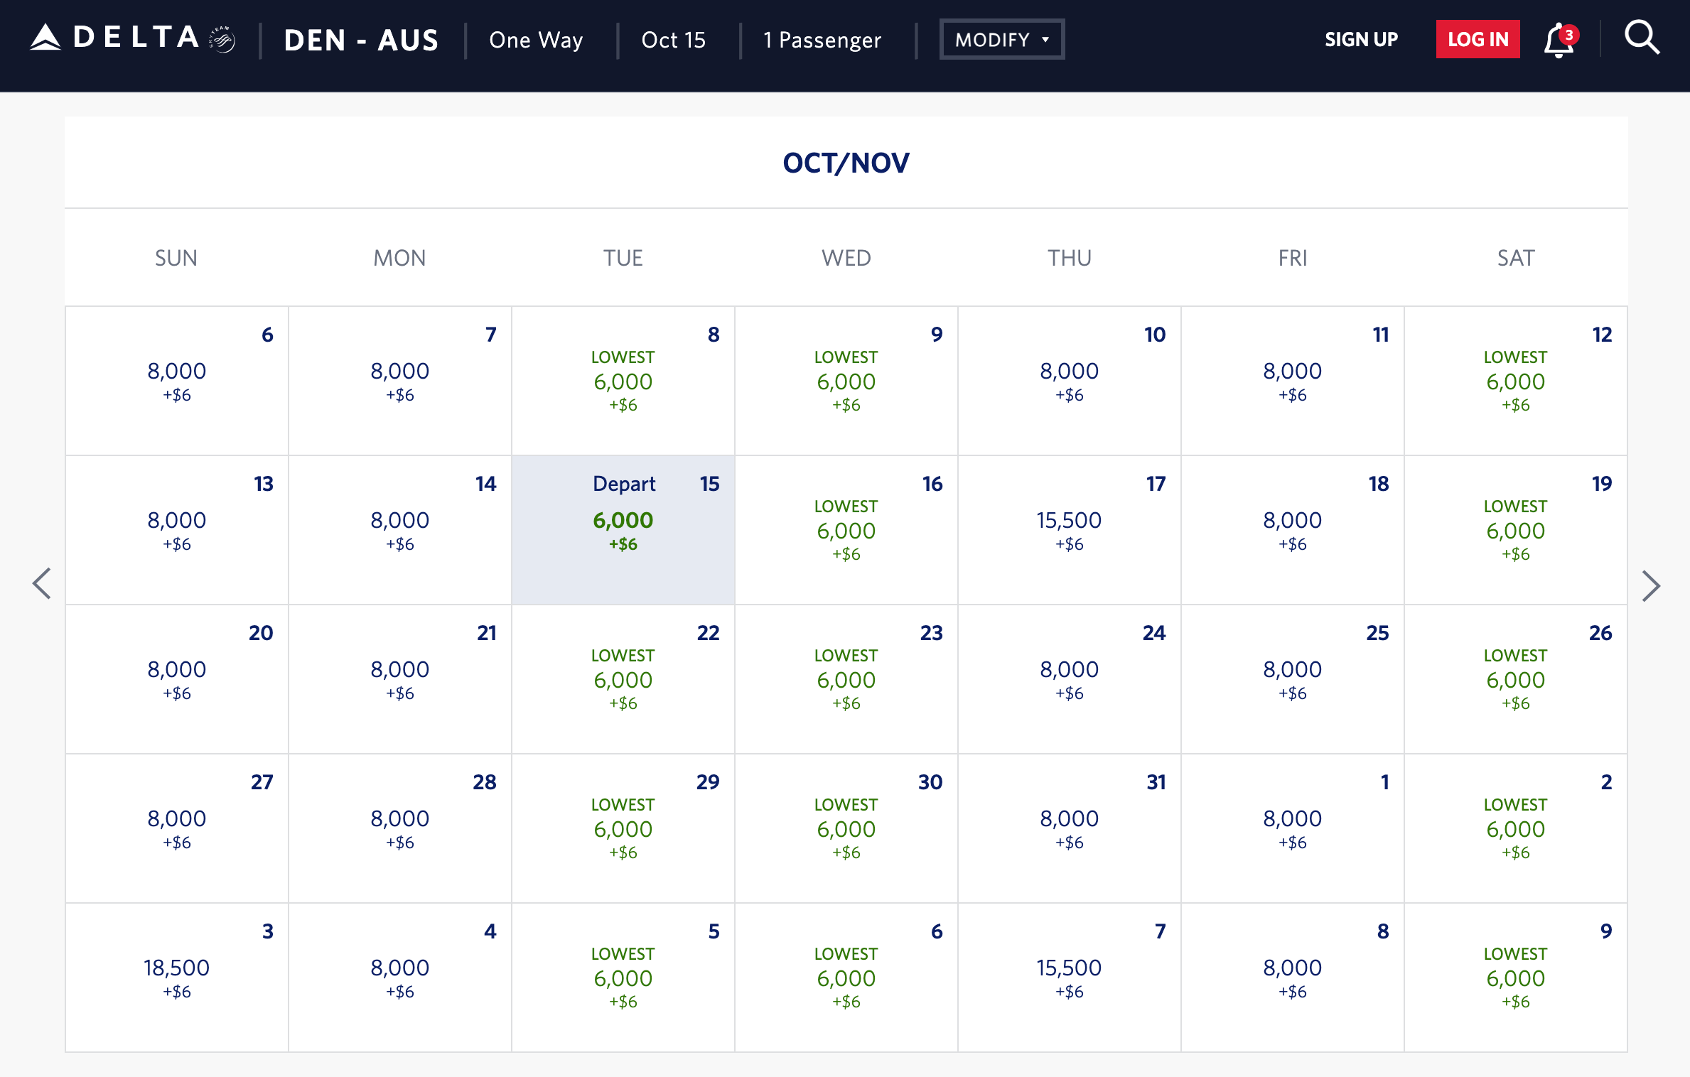Open the notifications bell icon

click(1559, 40)
